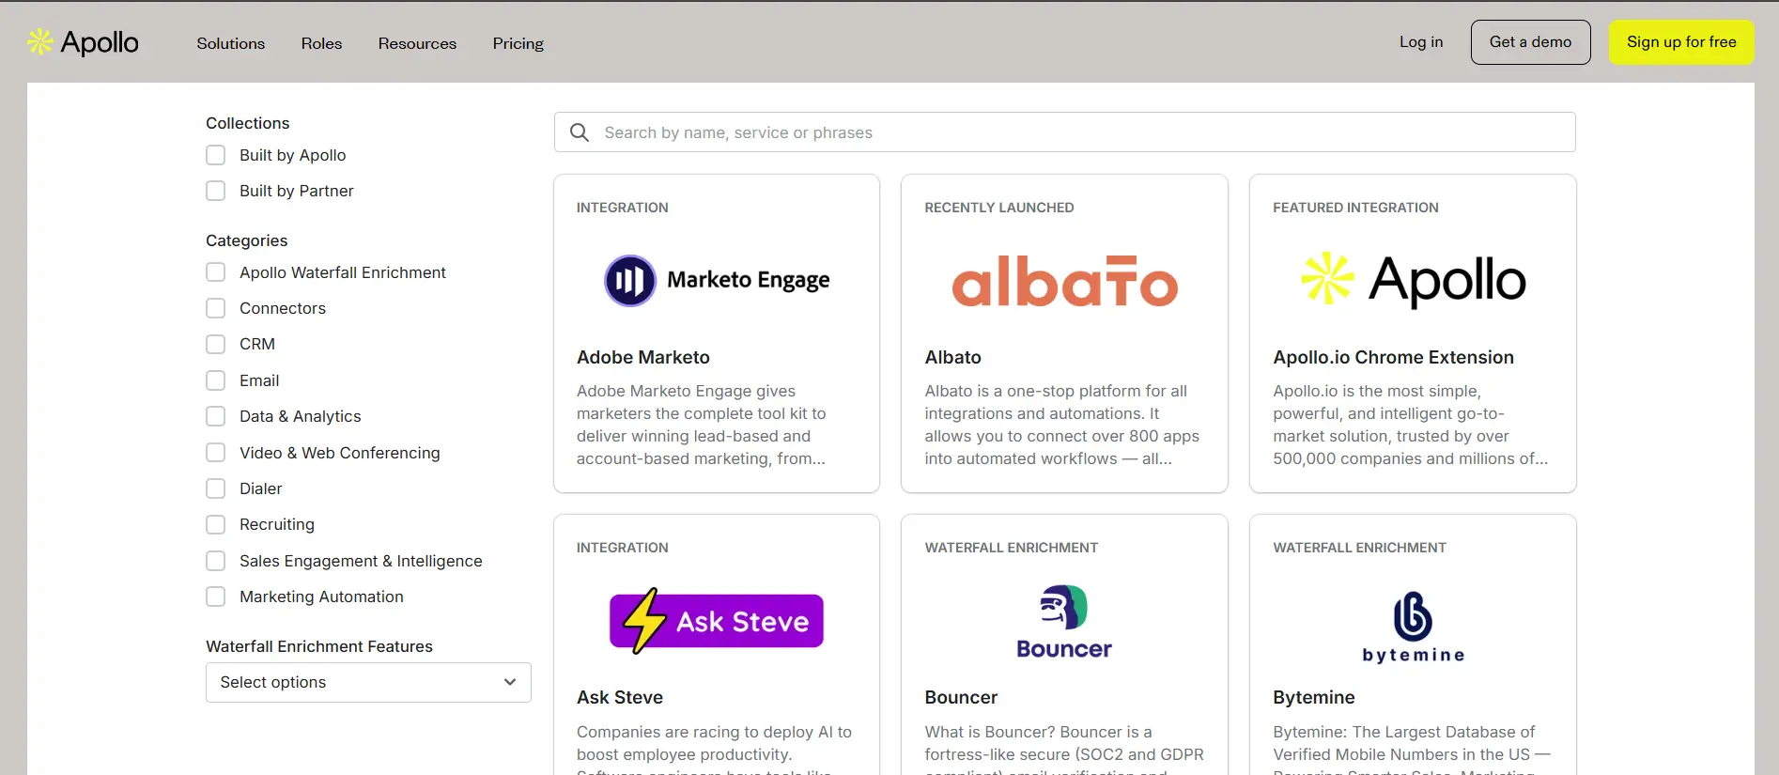Select the CRM category checkbox

(x=216, y=344)
